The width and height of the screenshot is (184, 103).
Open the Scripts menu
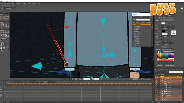click(24, 3)
